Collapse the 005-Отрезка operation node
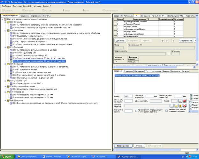 [x=5, y=22]
